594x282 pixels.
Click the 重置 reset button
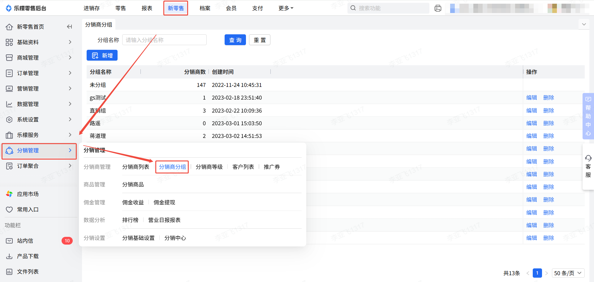260,40
